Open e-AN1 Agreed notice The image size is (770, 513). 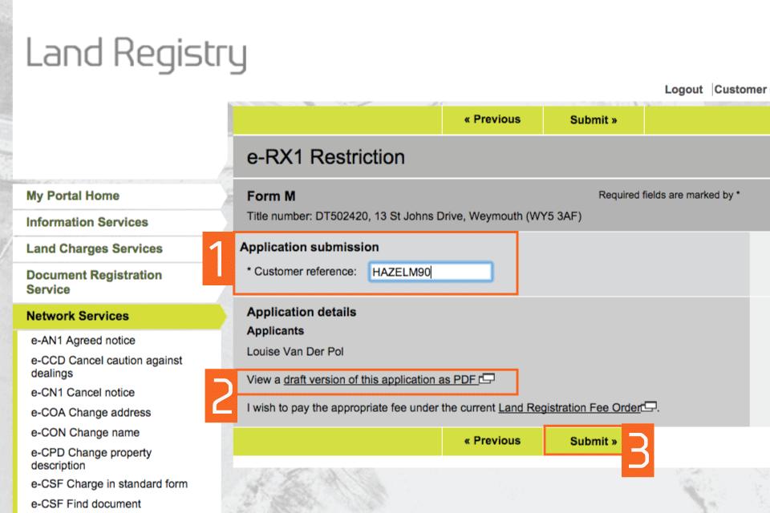(x=83, y=341)
